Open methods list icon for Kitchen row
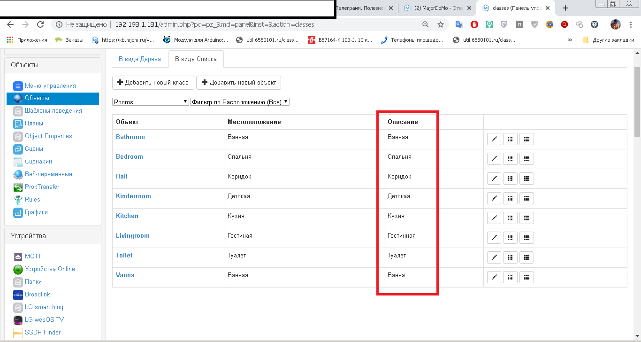Viewport: 641px width, 342px height. pyautogui.click(x=527, y=218)
